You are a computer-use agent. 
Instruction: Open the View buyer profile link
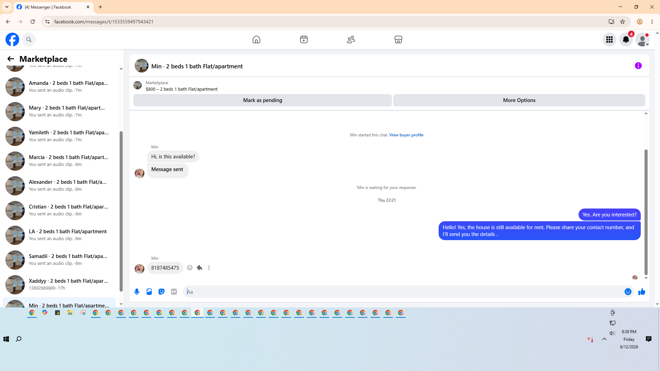[x=406, y=135]
